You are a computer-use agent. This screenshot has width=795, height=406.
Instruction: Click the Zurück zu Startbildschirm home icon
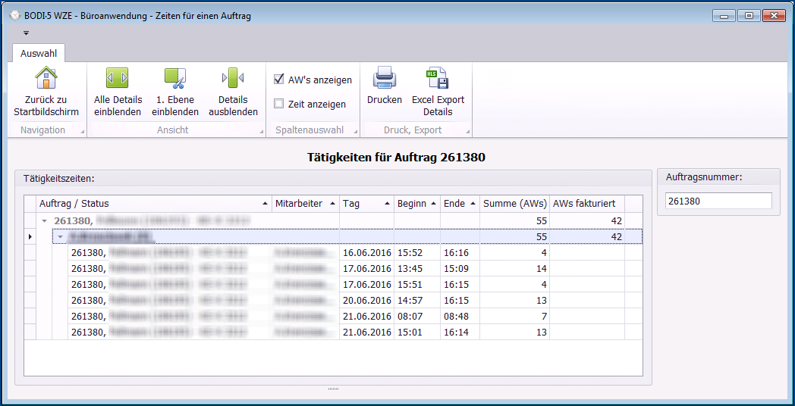pyautogui.click(x=46, y=78)
